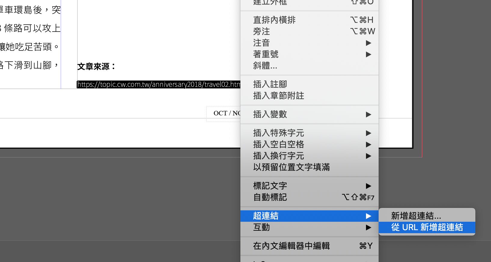Screen dimensions: 491x262
Task: Click 新增超連結... in the submenu
Action: point(416,216)
